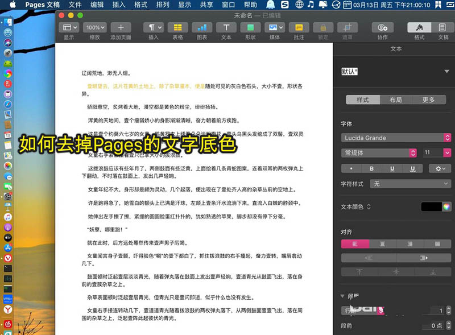Add a text box with the 文本 icon
This screenshot has height=335, width=455.
pos(226,27)
